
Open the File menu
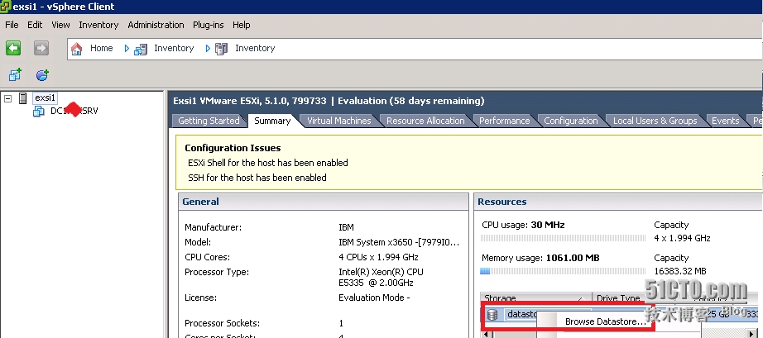(12, 25)
